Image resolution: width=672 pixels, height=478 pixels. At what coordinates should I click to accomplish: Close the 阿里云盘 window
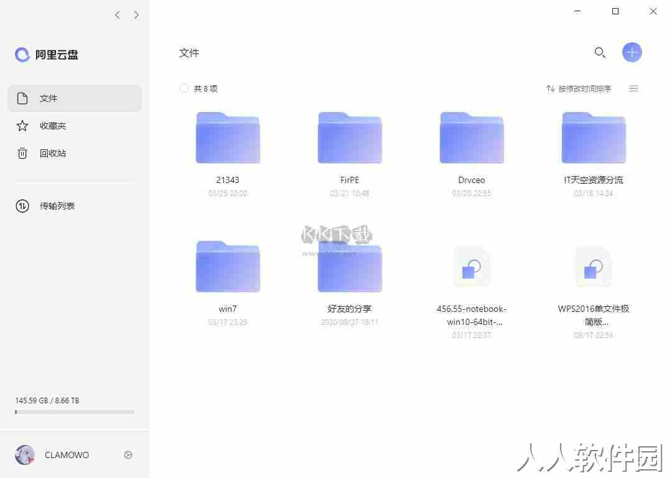(x=653, y=12)
